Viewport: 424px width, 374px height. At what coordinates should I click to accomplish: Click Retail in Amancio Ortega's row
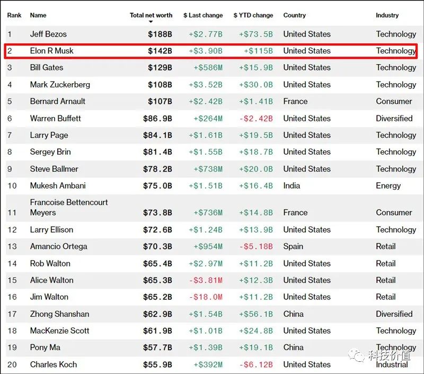386,246
